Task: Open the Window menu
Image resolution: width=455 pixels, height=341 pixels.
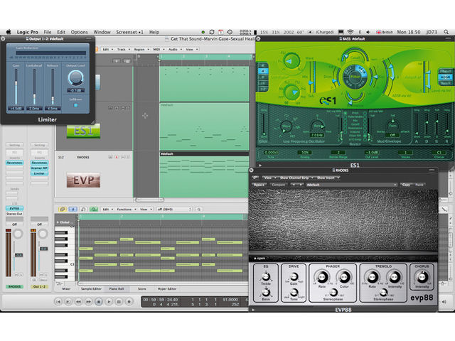Action: tap(102, 32)
